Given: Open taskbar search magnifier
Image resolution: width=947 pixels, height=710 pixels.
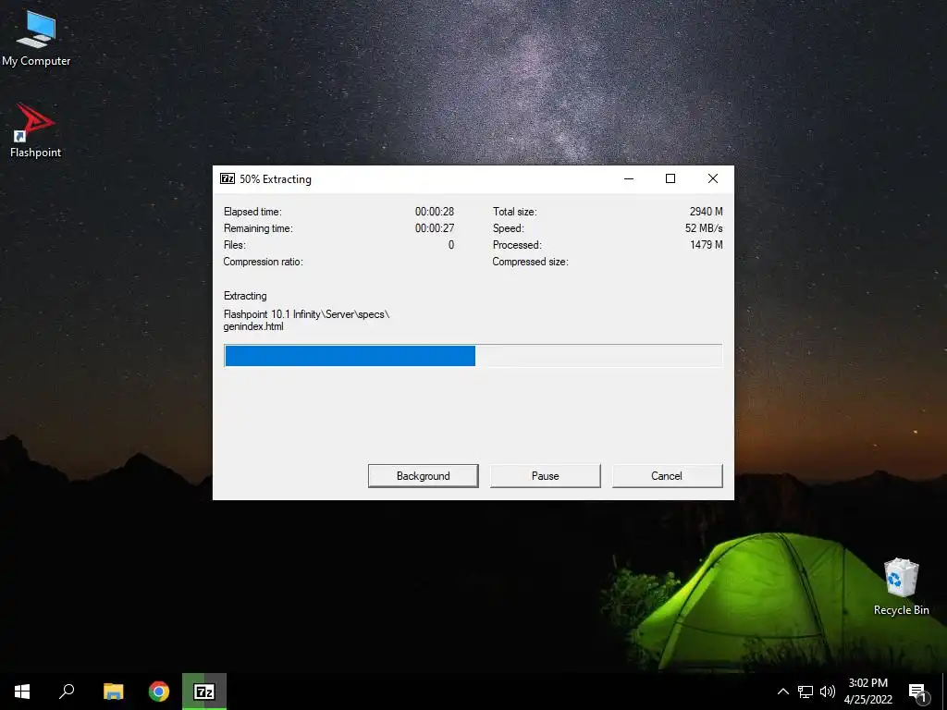Looking at the screenshot, I should 67,692.
